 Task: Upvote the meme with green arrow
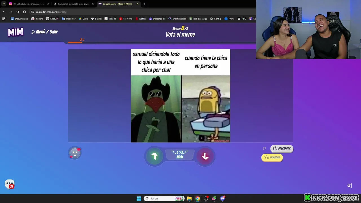coord(155,156)
